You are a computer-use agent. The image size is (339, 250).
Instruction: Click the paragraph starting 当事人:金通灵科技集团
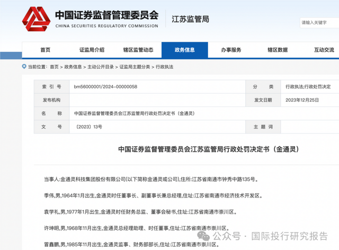(x=151, y=179)
